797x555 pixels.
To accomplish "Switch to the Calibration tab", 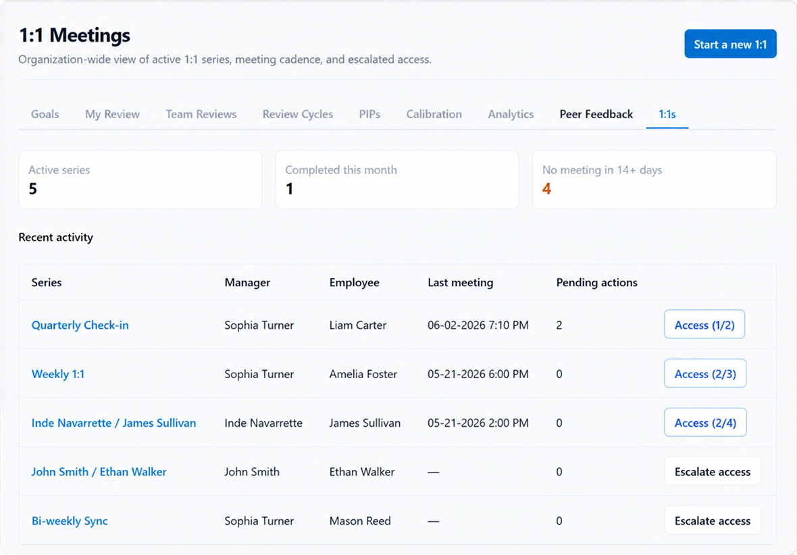I will [434, 114].
